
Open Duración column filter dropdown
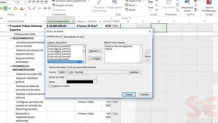click(100, 22)
